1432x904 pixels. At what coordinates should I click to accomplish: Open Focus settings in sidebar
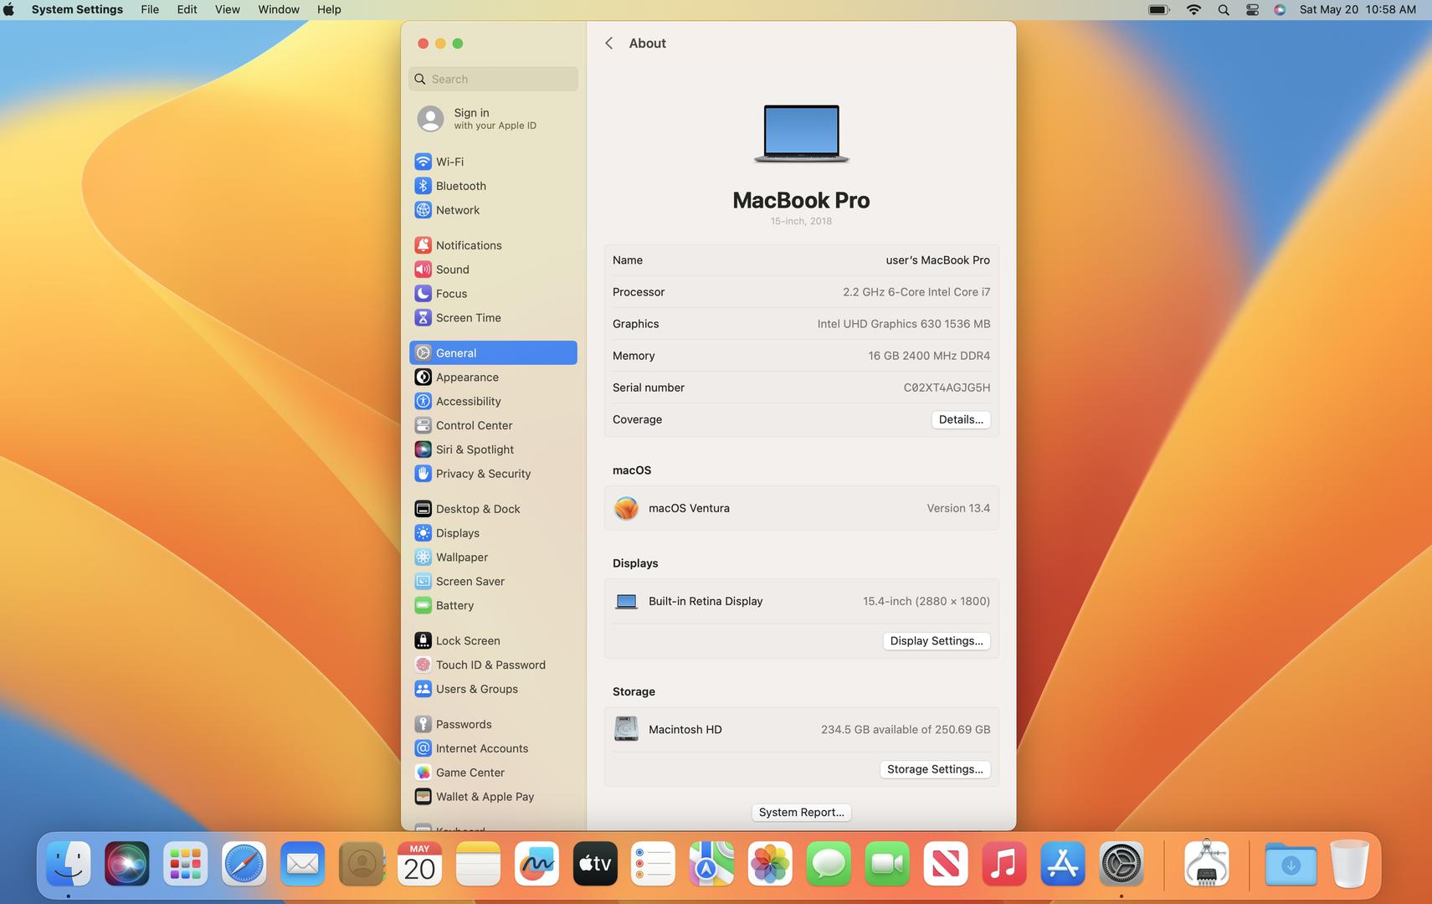(493, 294)
